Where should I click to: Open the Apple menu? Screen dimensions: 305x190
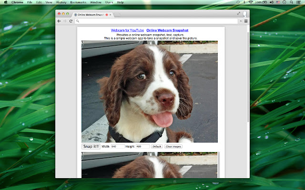tap(6, 2)
